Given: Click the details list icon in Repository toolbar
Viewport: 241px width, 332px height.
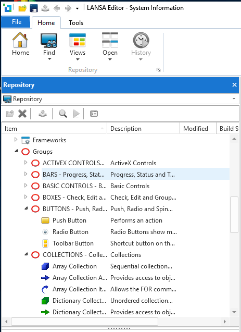Looking at the screenshot, I should [x=94, y=114].
